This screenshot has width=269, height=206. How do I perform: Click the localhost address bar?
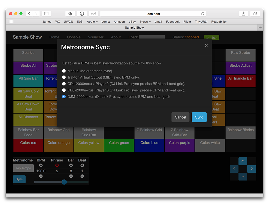tap(153, 14)
